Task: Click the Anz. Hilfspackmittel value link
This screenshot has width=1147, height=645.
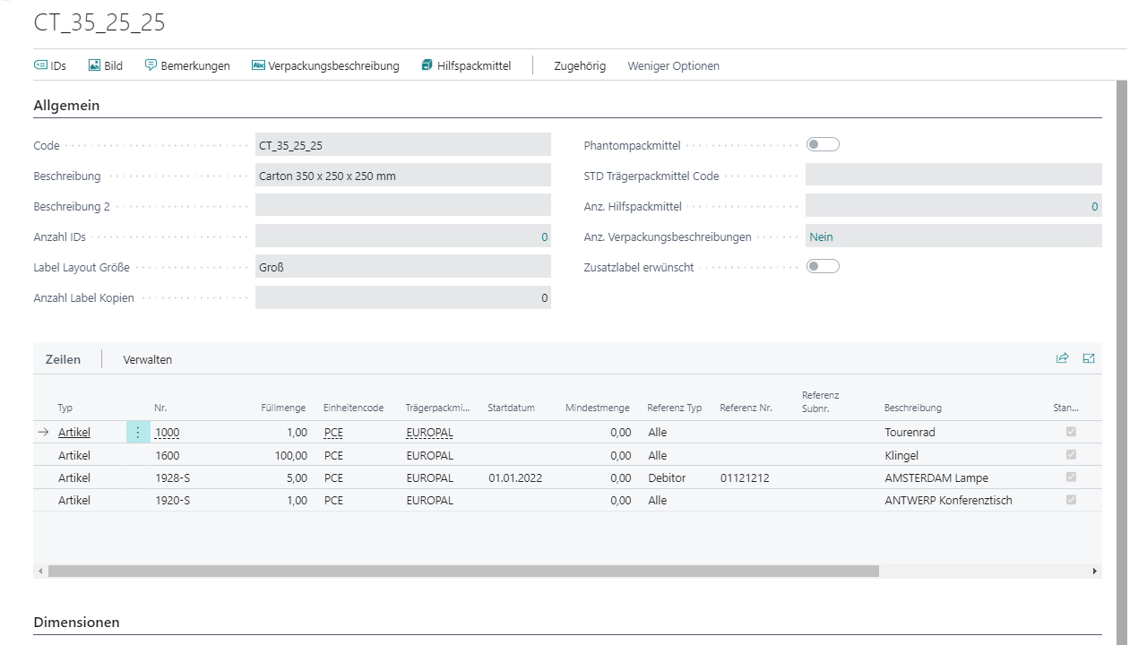Action: pyautogui.click(x=1094, y=207)
